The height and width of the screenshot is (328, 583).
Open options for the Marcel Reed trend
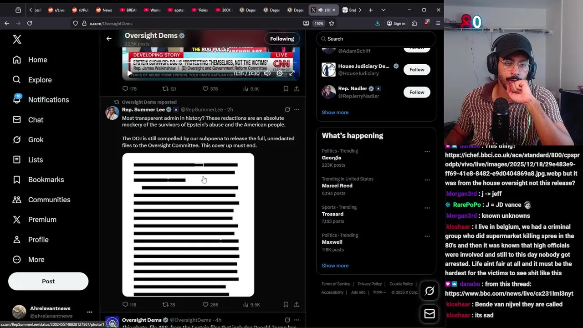(x=427, y=180)
